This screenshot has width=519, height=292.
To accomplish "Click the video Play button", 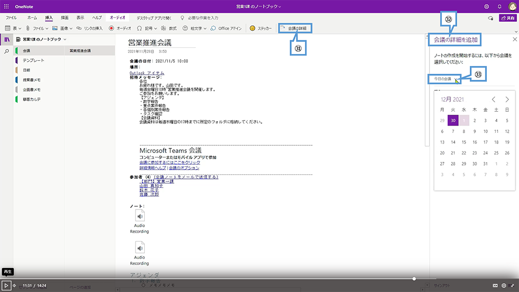I will pyautogui.click(x=6, y=285).
